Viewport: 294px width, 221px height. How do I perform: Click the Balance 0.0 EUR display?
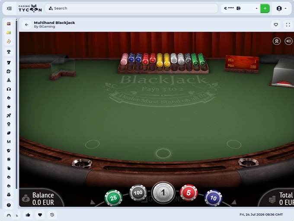[43, 199]
